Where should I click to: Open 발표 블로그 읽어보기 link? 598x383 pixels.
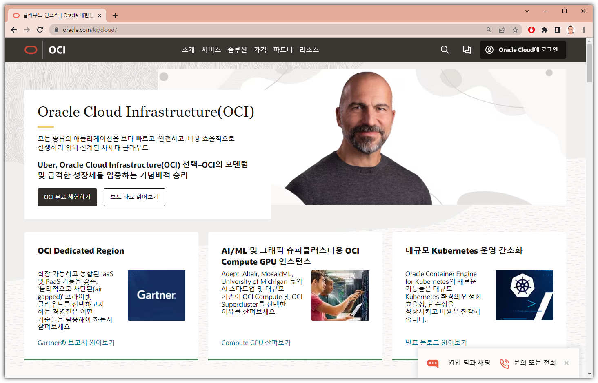click(x=436, y=343)
